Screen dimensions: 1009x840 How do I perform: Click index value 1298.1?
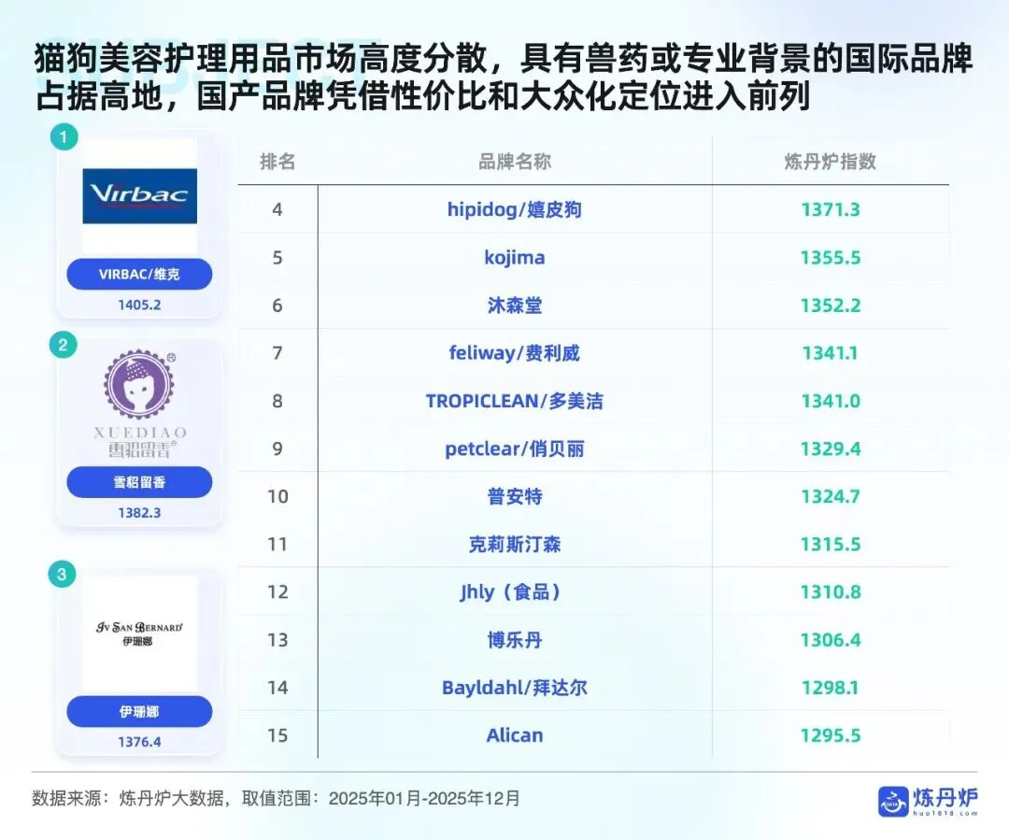[831, 688]
